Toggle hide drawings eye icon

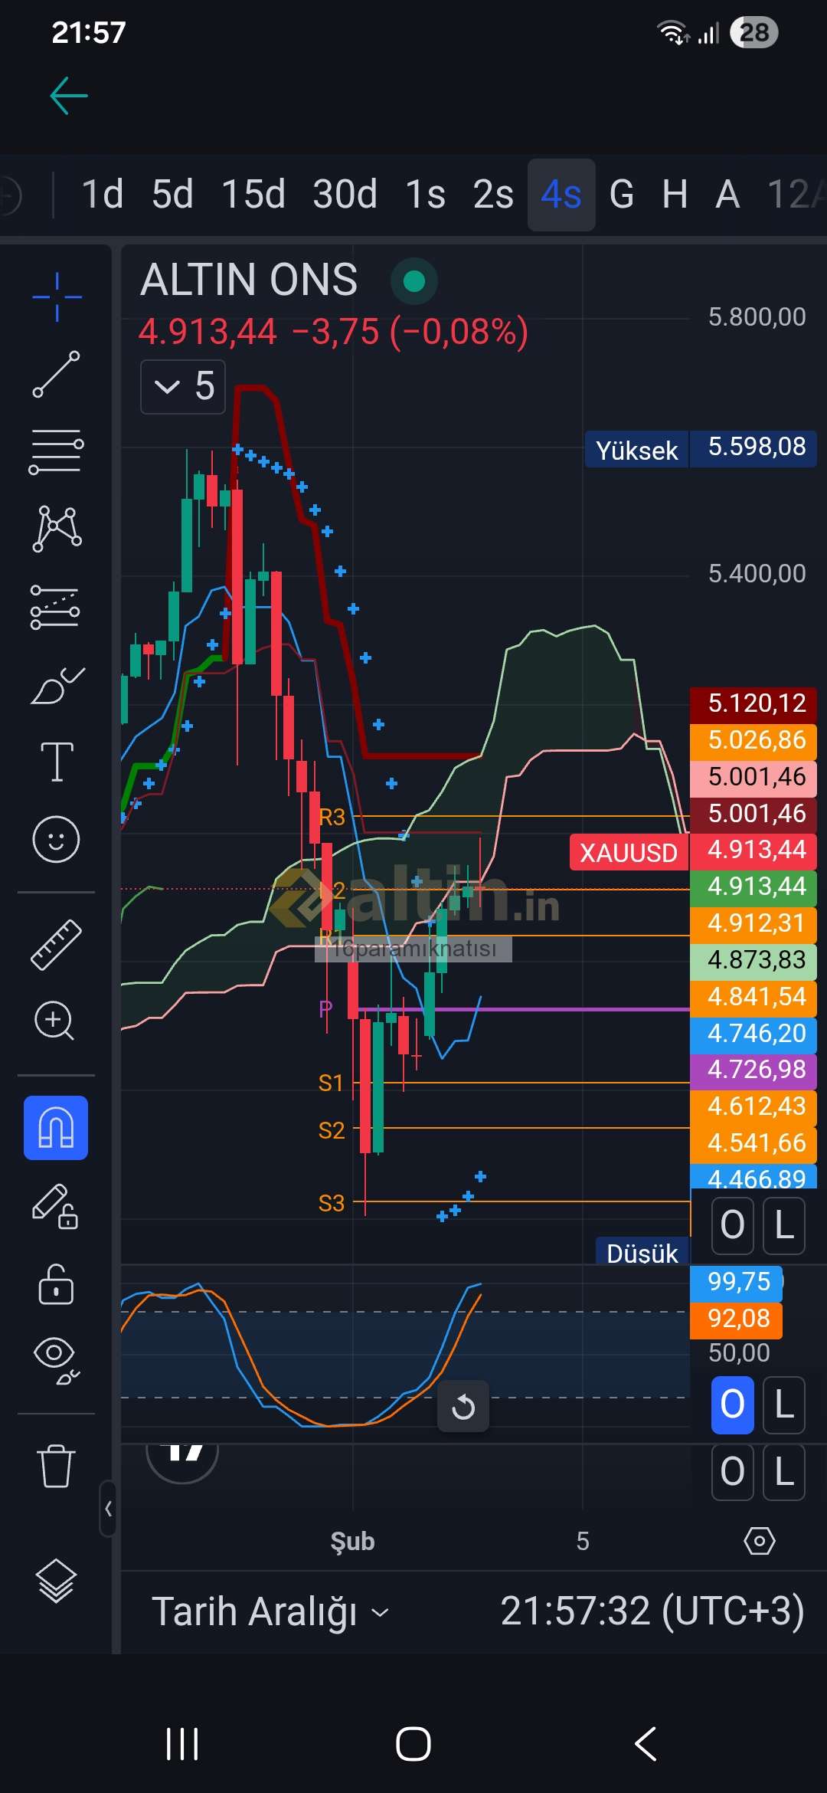[x=56, y=1361]
